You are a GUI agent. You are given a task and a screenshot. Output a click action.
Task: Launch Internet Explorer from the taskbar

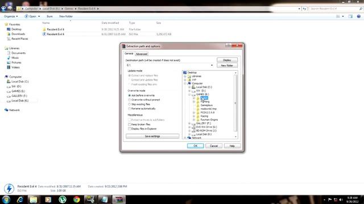(x=20, y=199)
